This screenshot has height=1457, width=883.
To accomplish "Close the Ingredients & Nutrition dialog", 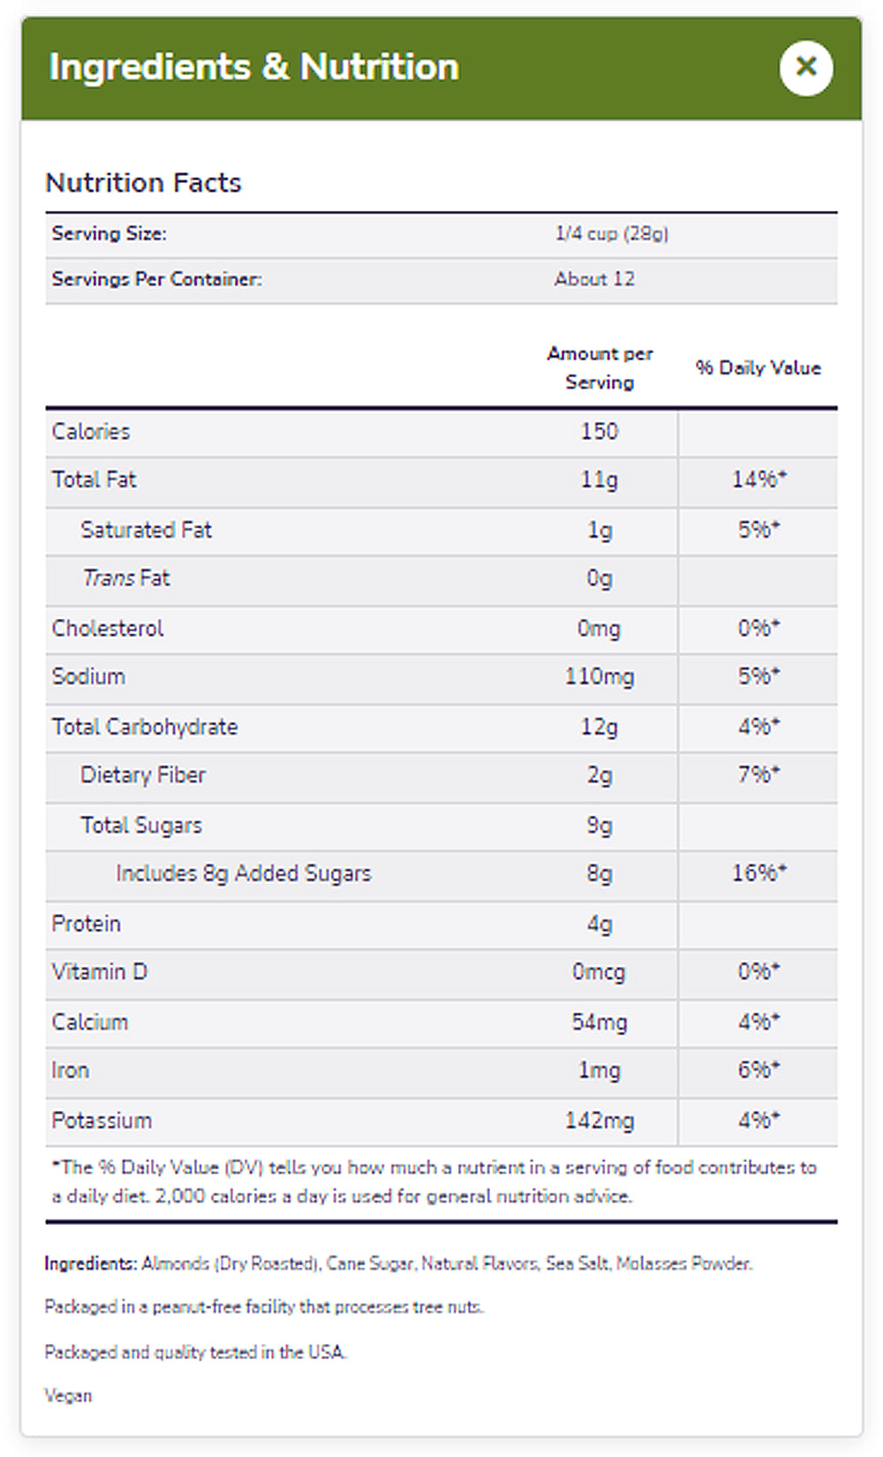I will [805, 67].
